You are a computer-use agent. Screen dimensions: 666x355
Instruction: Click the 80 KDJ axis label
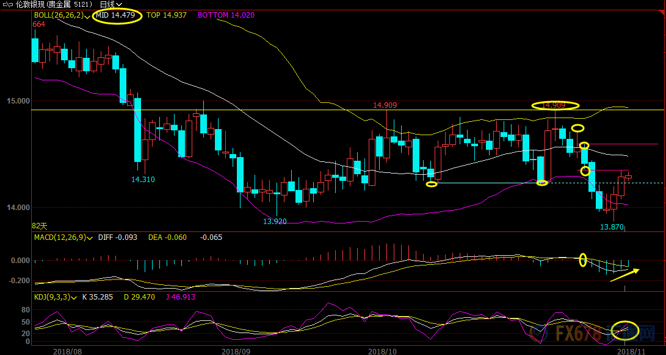[x=26, y=310]
